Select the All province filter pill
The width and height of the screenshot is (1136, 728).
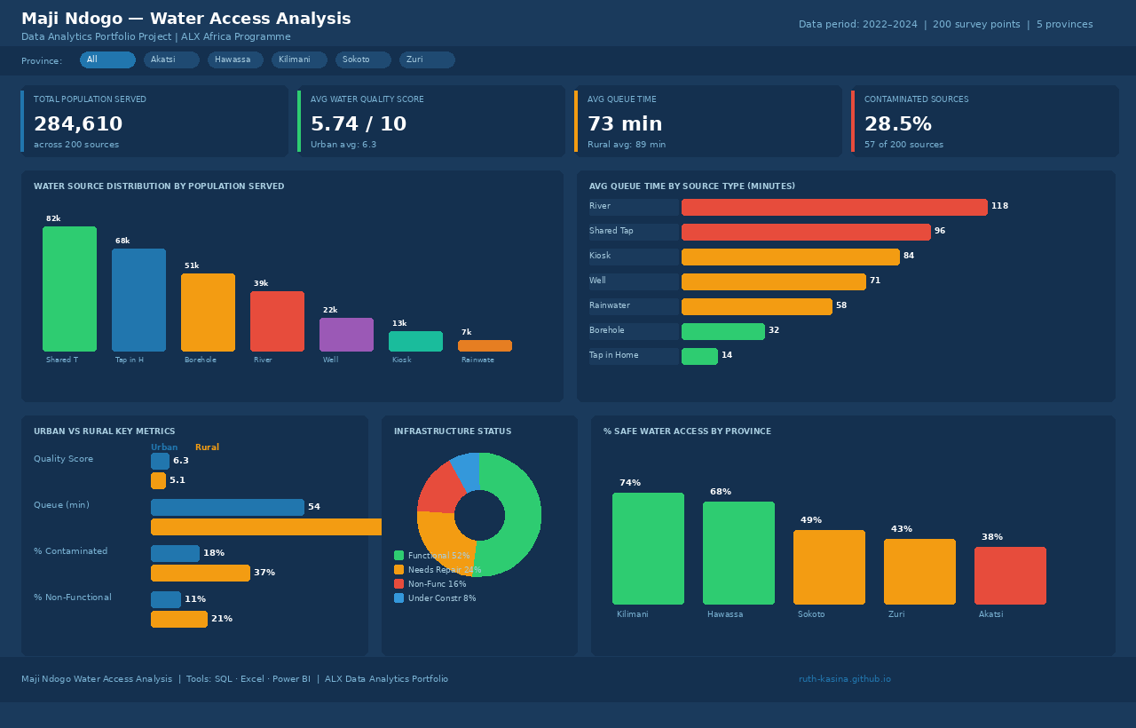(107, 59)
